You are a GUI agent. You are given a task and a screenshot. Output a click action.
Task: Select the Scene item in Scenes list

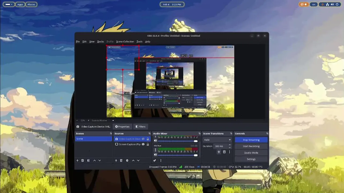(x=94, y=139)
